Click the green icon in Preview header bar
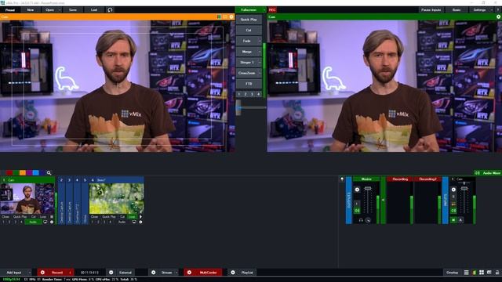 click(219, 16)
